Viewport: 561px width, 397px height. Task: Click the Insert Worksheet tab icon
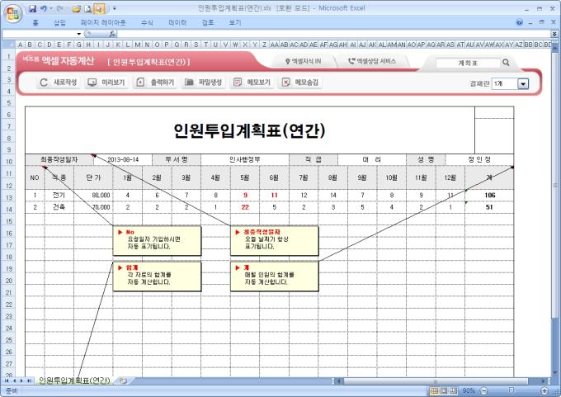123,380
